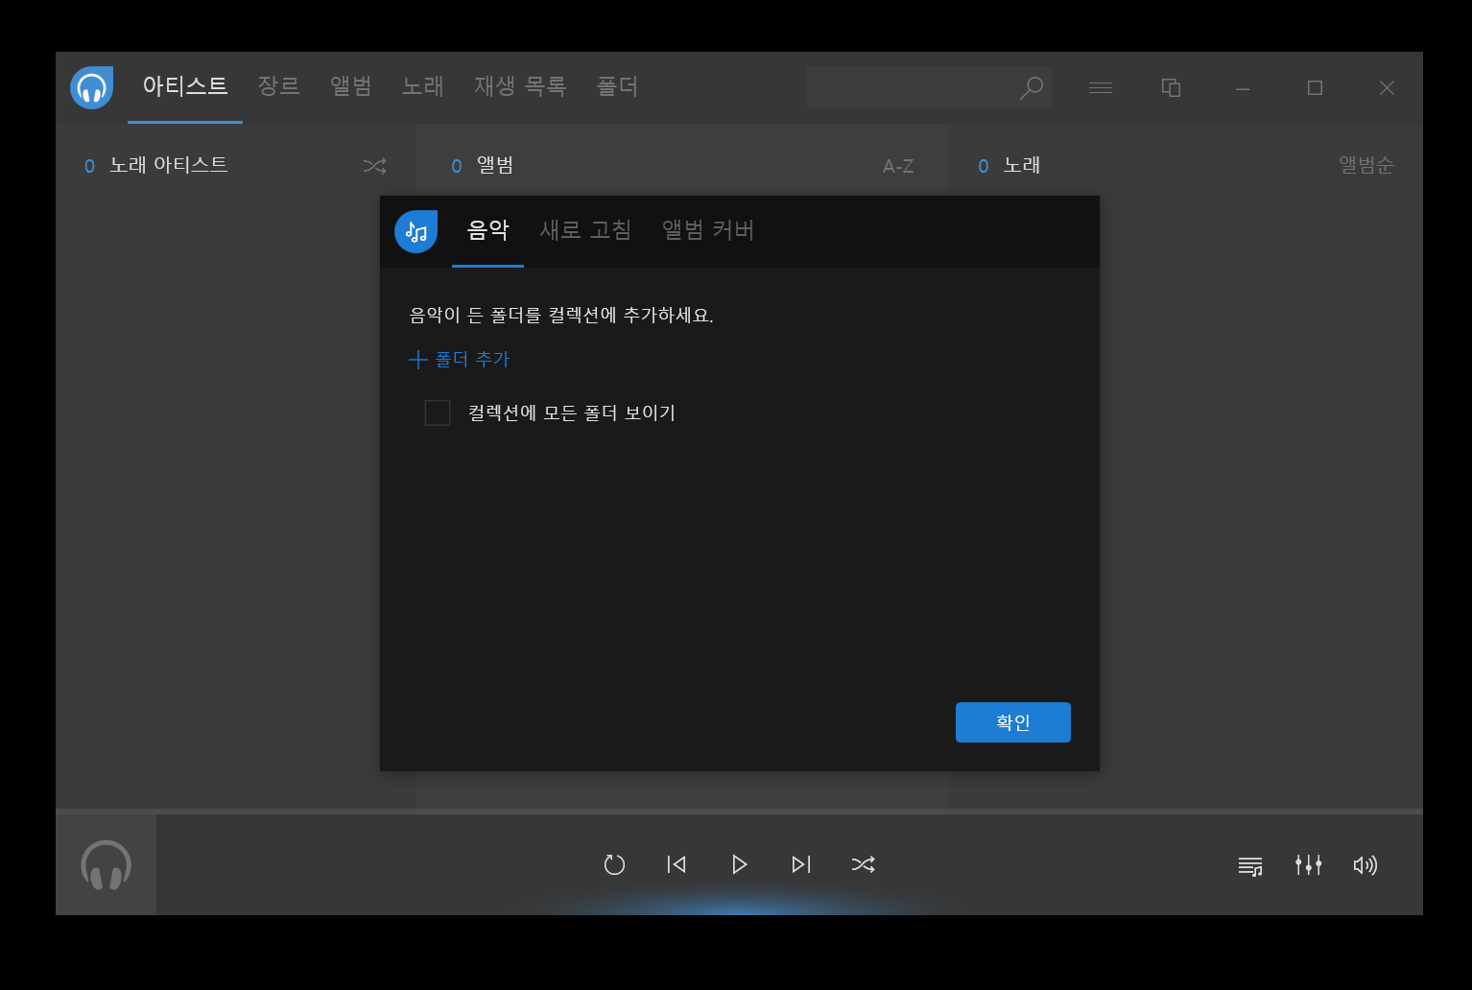This screenshot has height=990, width=1472.
Task: Click the music note icon in dialog
Action: tap(415, 231)
